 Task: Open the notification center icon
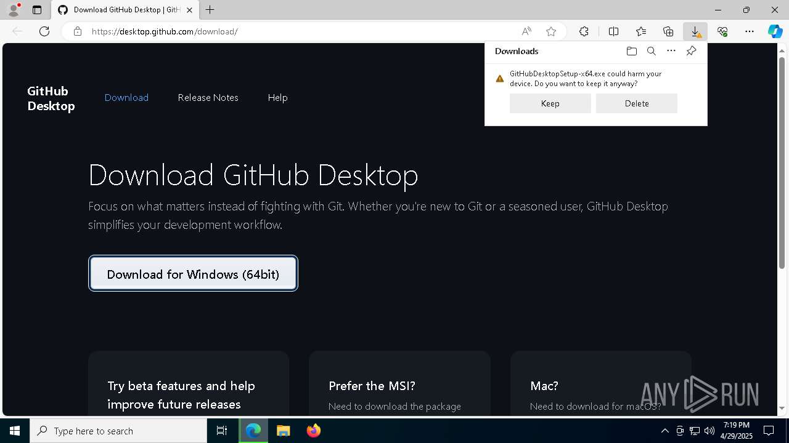(x=769, y=431)
